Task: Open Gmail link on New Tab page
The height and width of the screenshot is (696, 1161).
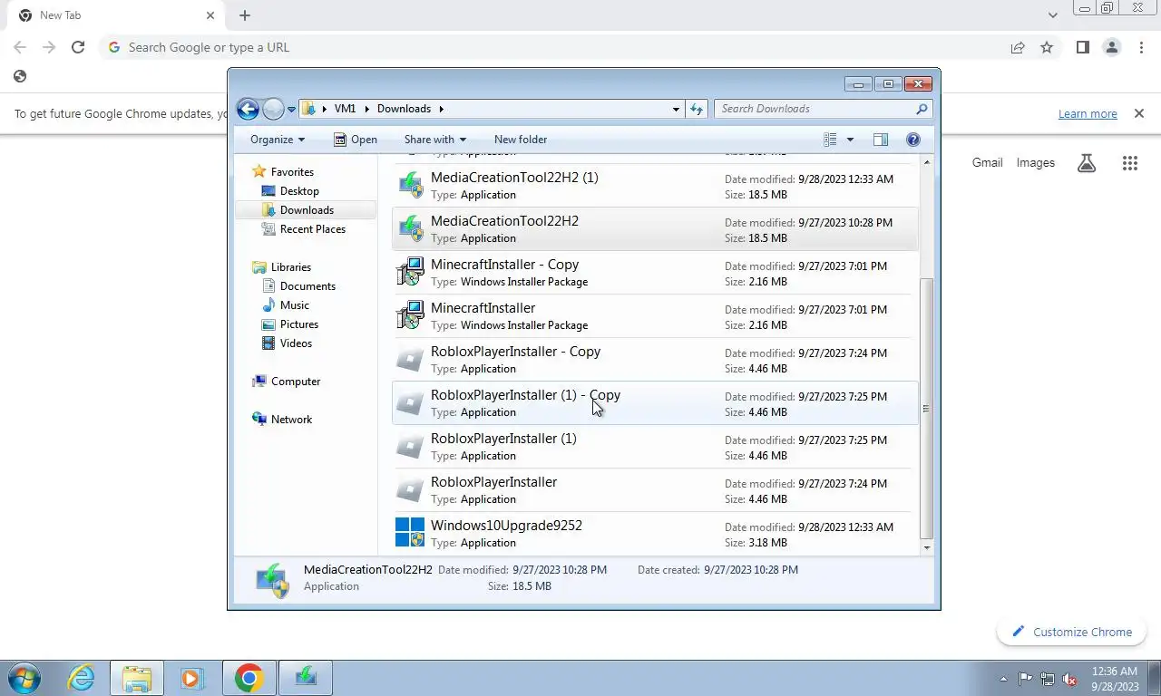Action: click(x=987, y=163)
